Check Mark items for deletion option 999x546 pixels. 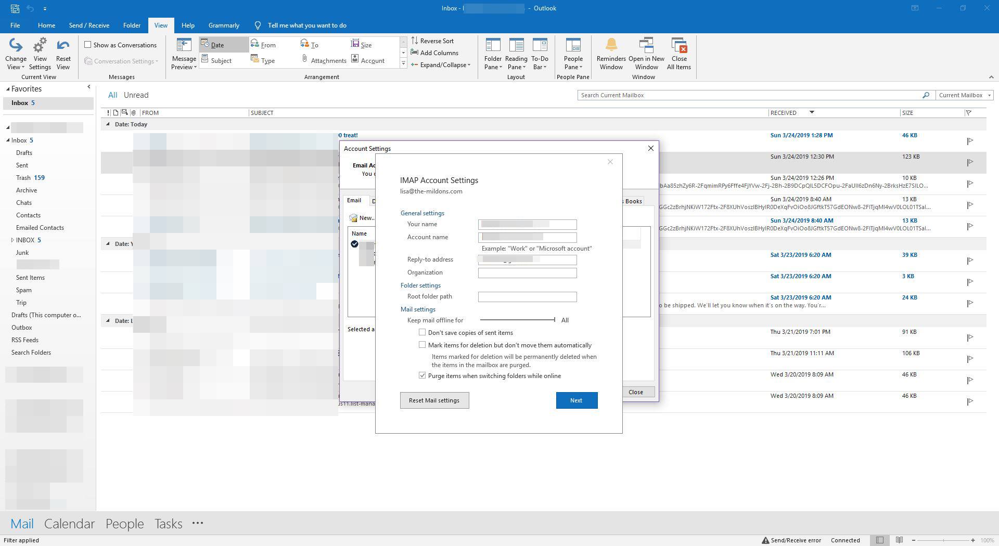422,345
